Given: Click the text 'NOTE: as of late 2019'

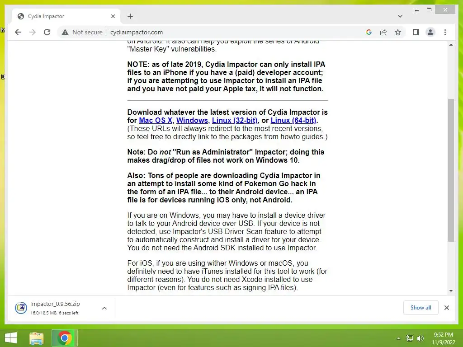Looking at the screenshot, I should click(165, 64).
